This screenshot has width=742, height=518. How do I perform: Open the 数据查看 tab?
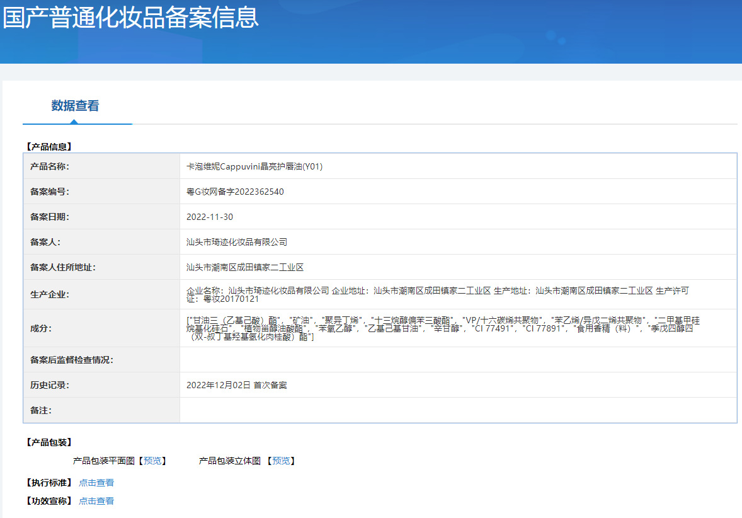tap(75, 106)
